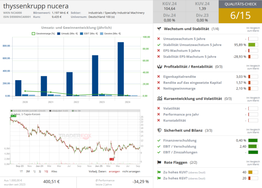Image resolution: width=262 pixels, height=188 pixels.
Task: Click the Rote Flaggen (2/2) heading
Action: coord(181,162)
